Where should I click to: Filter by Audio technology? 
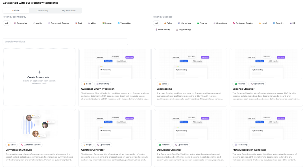38,23
